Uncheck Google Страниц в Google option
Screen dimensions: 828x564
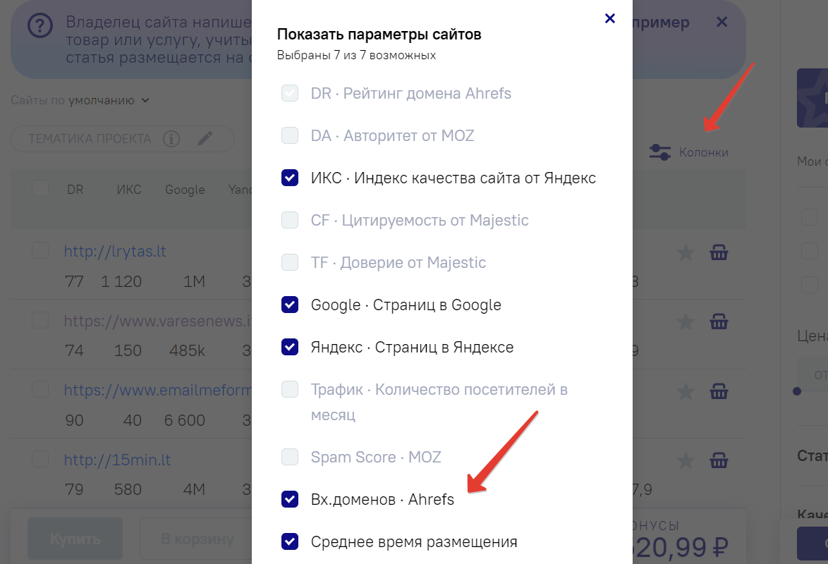[x=290, y=305]
